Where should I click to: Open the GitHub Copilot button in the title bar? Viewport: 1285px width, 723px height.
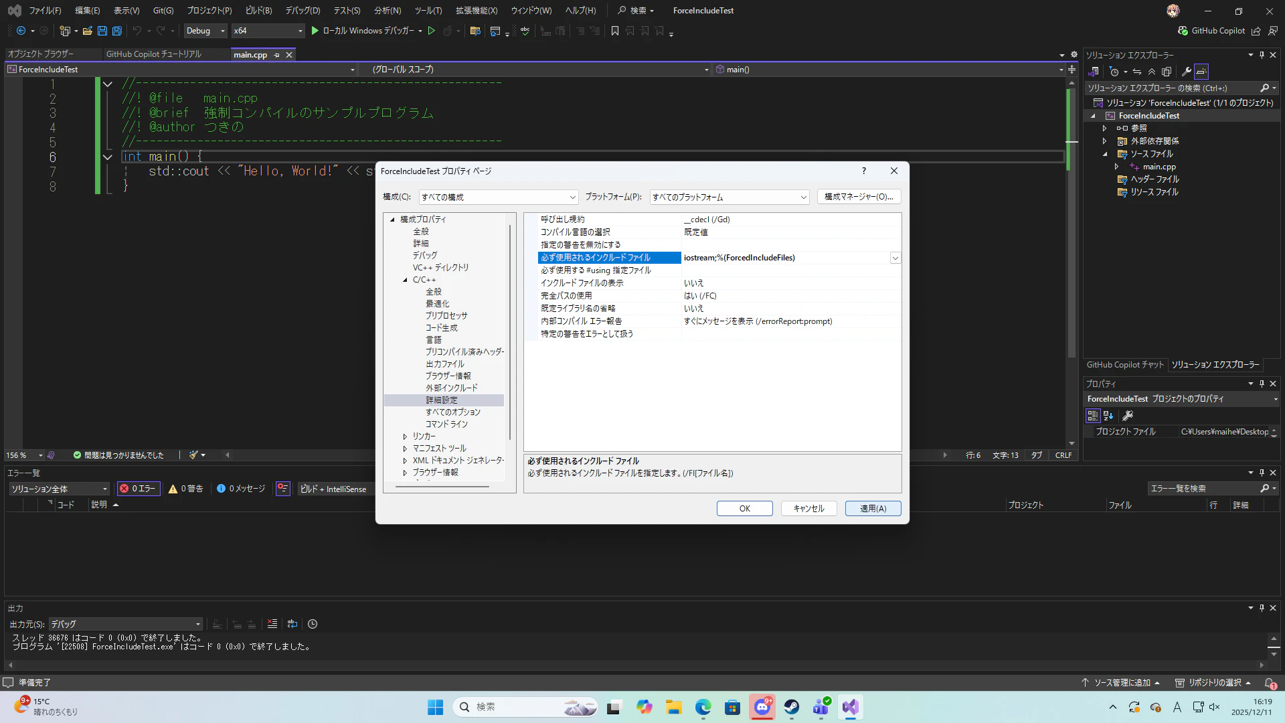coord(1211,31)
